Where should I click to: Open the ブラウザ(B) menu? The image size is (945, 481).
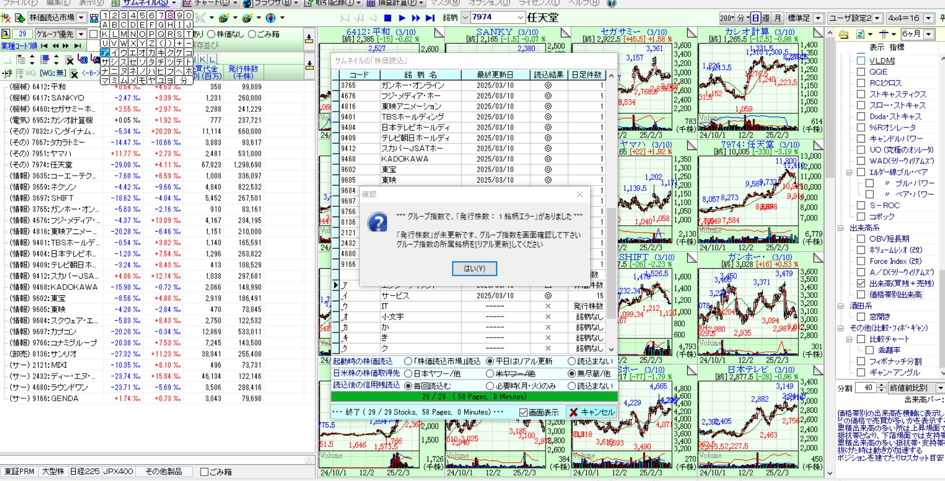click(x=271, y=3)
